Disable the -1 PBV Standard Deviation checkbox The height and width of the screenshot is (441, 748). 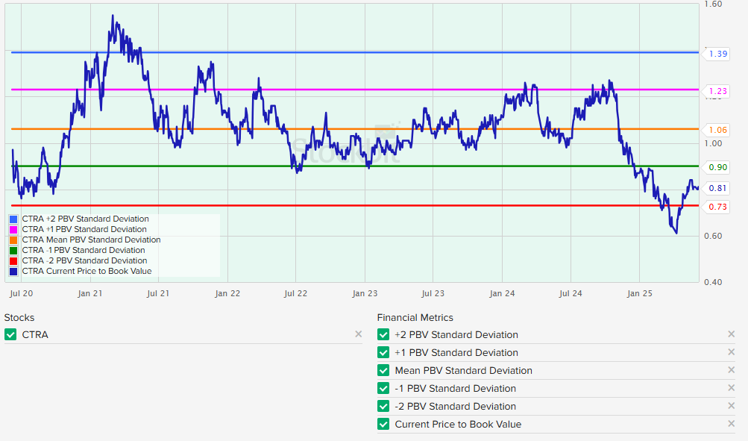[x=383, y=389]
